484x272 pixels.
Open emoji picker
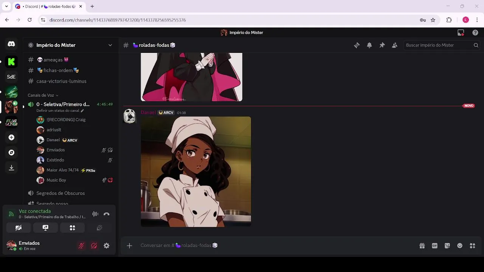pos(460,246)
